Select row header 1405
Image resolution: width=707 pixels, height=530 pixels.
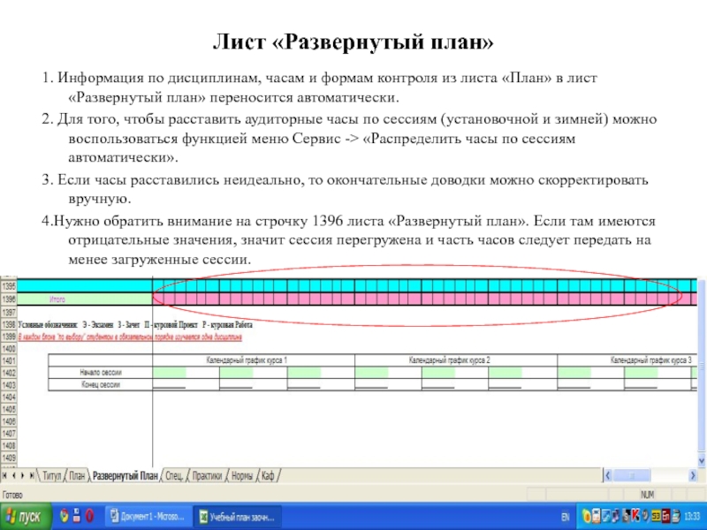point(9,409)
